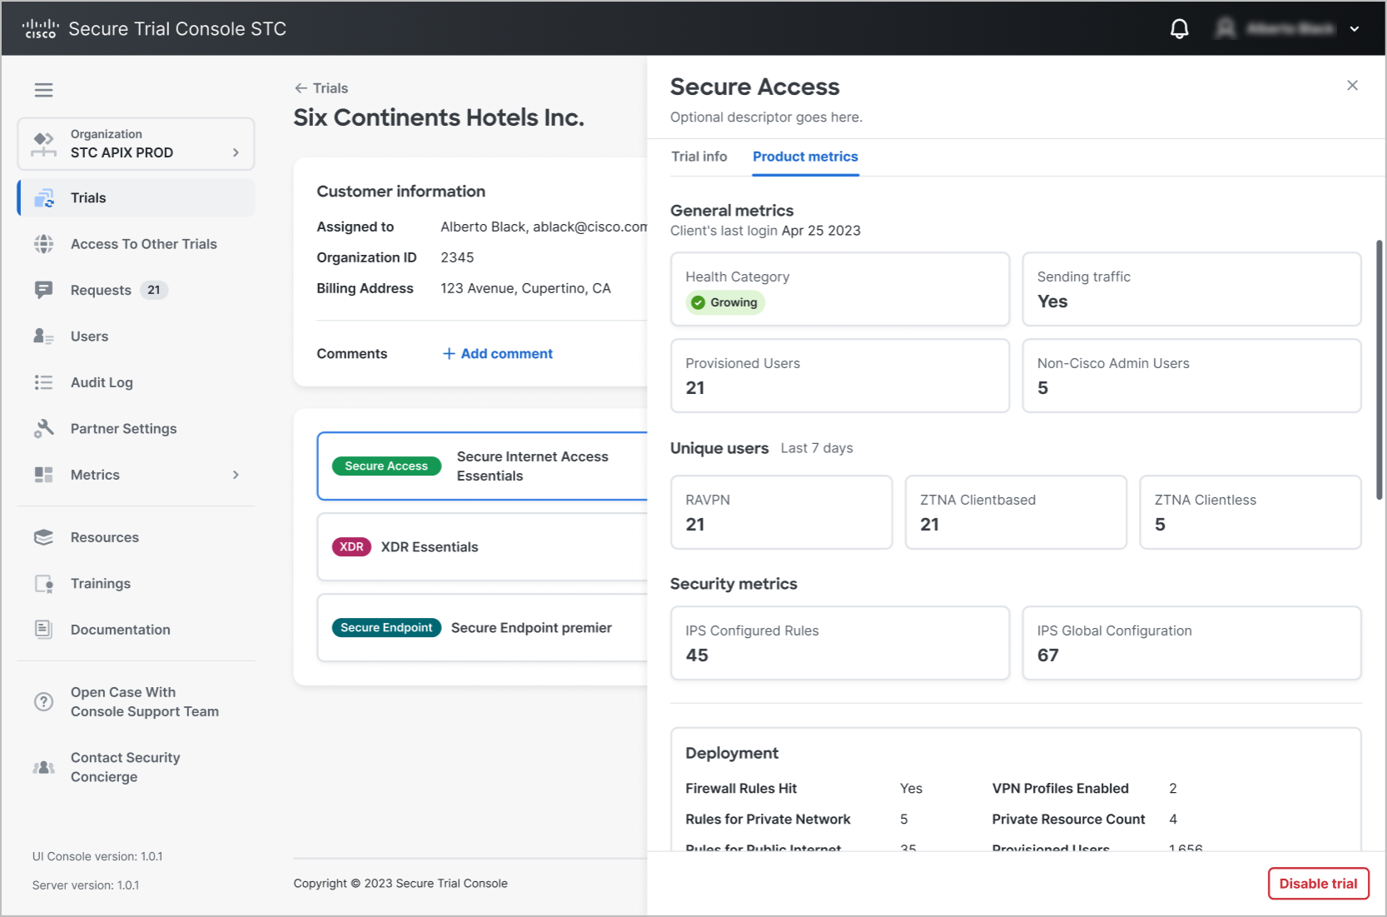
Task: Click the Resources stack icon
Action: 43,537
